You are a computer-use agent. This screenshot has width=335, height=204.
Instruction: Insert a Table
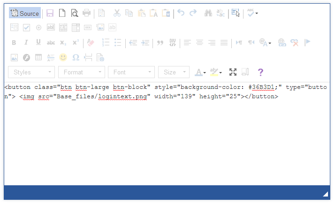coord(38,58)
